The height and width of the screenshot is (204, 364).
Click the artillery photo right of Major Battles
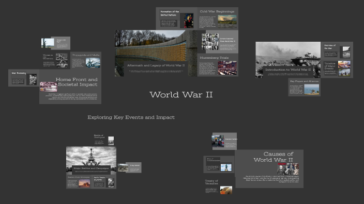(x=123, y=168)
